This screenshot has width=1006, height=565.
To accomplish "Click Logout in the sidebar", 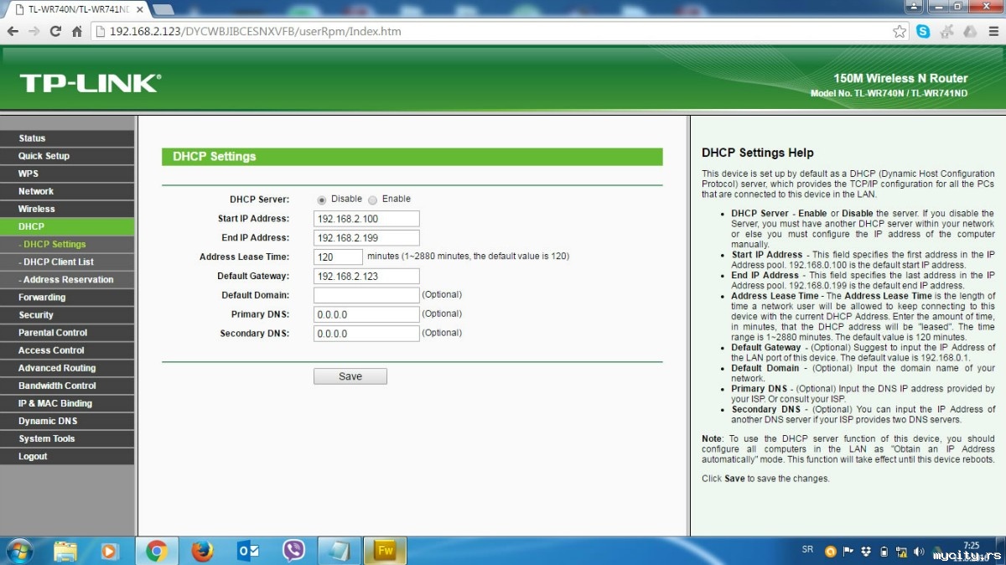I will point(67,456).
